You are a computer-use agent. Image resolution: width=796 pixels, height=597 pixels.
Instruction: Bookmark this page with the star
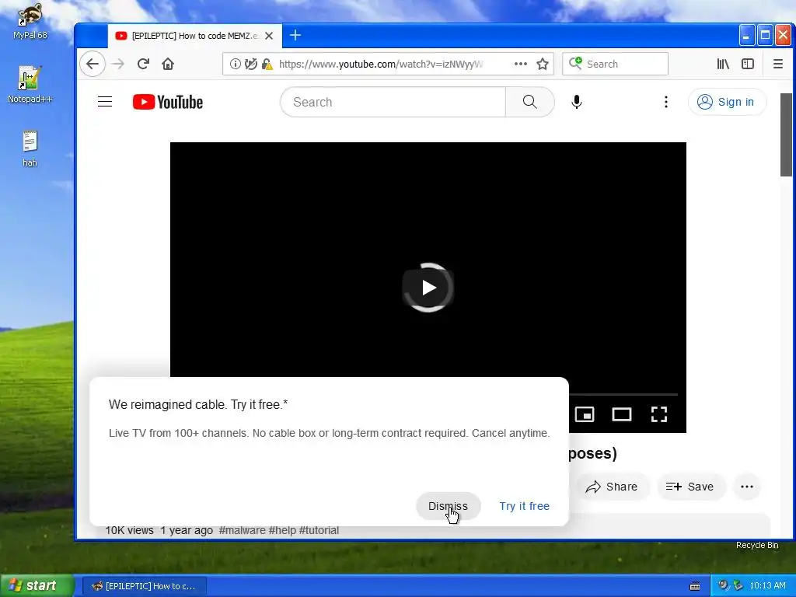tap(543, 64)
